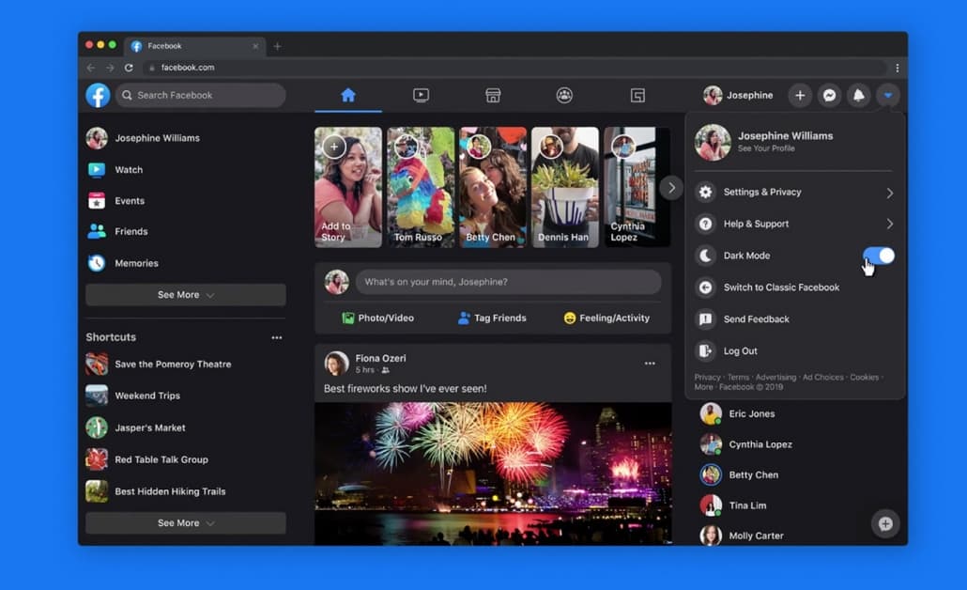Open Betty Chen's story thumbnail

[x=492, y=187]
